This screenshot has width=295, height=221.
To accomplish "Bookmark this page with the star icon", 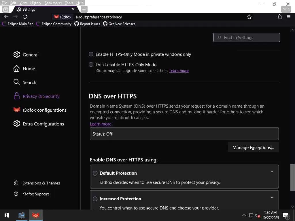I will point(249,17).
